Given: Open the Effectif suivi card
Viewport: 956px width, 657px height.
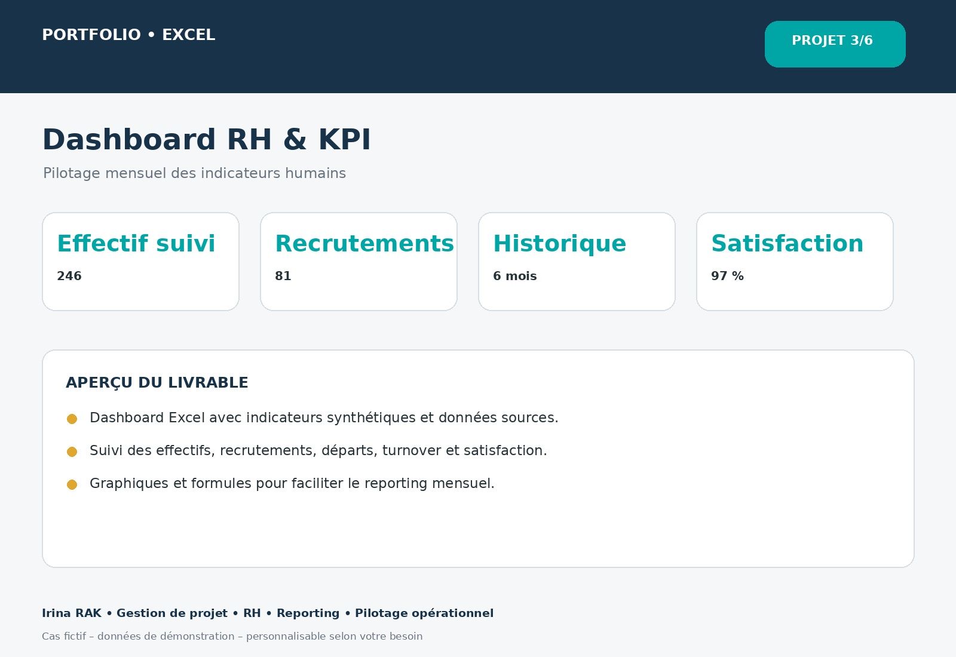Looking at the screenshot, I should [x=140, y=262].
